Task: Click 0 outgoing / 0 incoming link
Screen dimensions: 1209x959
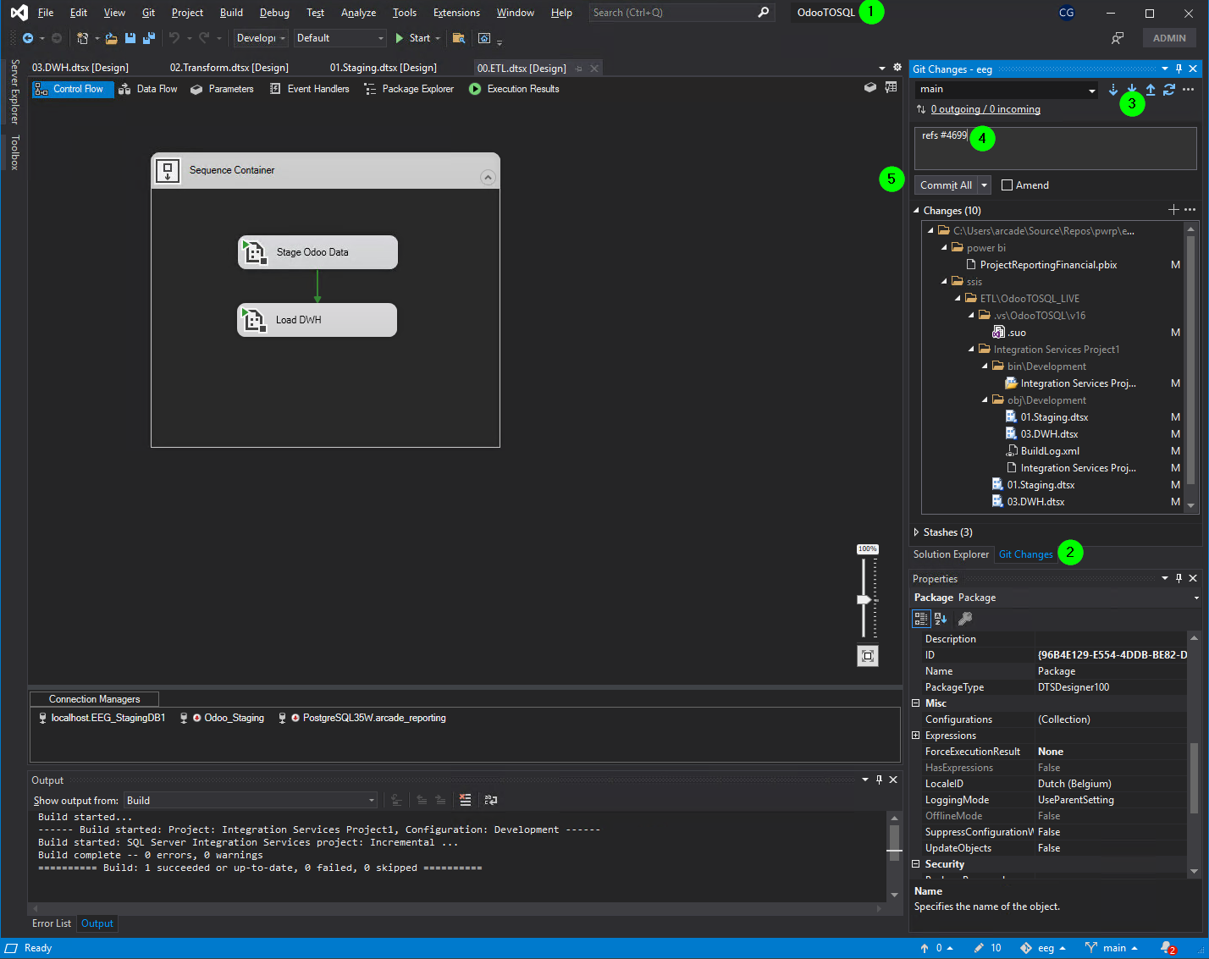Action: [x=985, y=109]
